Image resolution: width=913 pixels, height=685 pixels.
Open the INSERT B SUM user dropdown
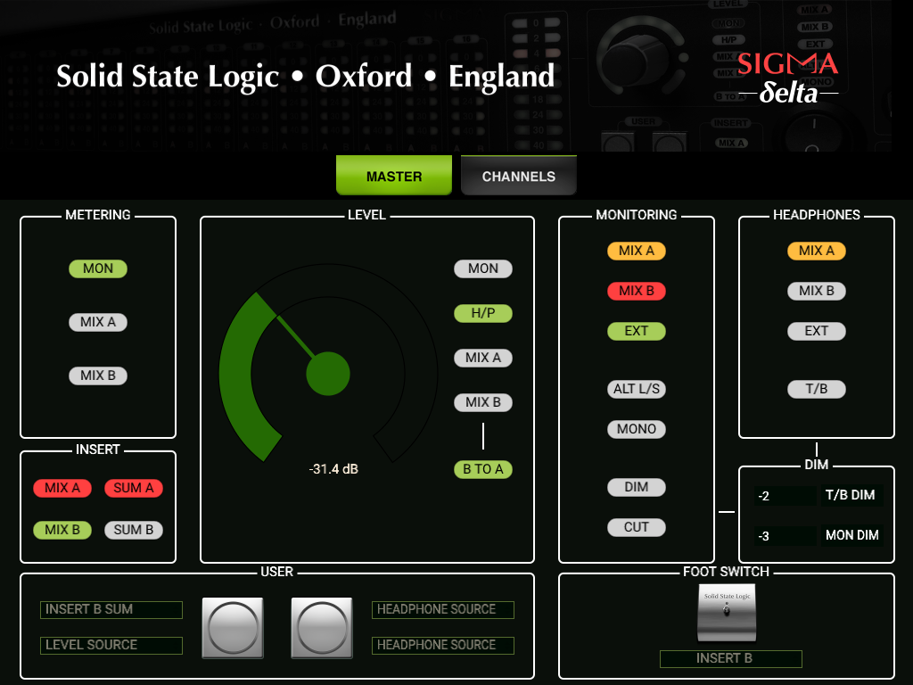[x=111, y=610]
